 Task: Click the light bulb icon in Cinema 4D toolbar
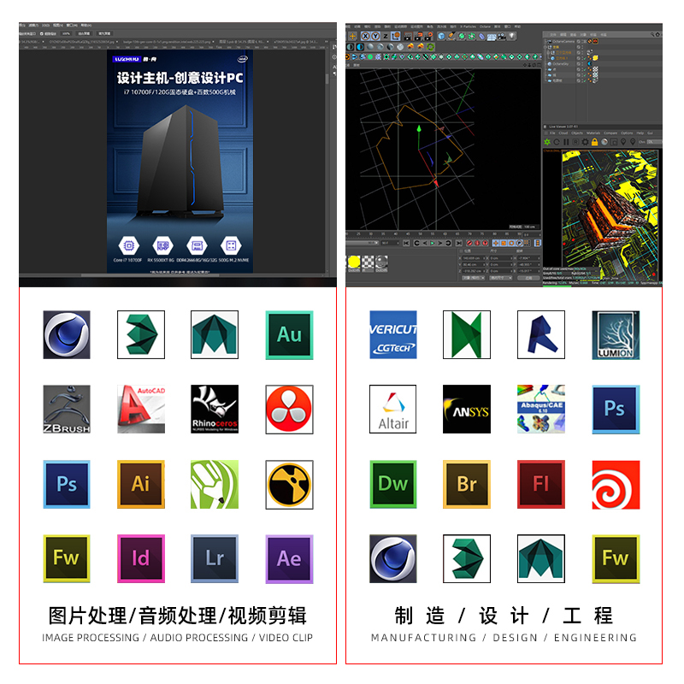click(511, 36)
